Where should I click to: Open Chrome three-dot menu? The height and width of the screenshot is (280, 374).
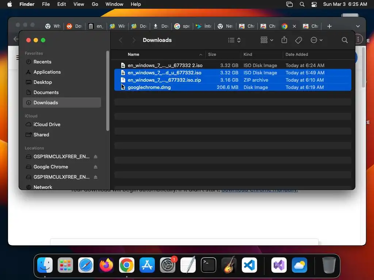pos(358,39)
